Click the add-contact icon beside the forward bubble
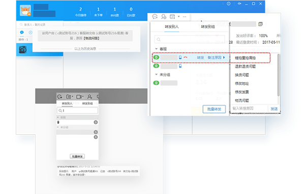 [x=164, y=17]
